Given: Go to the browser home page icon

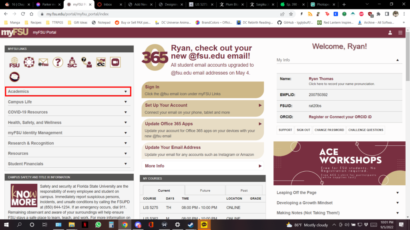Looking at the screenshot, I should click(31, 14).
